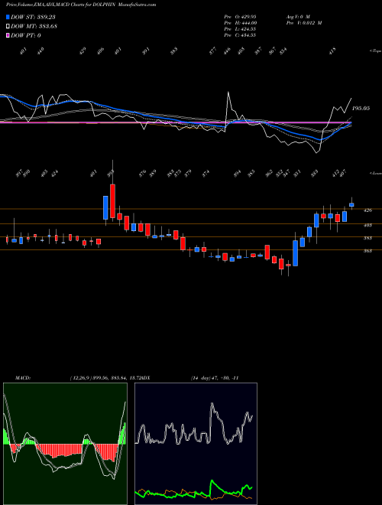Click the Pre H: 444.00 value
Viewport: 382px width, 505px height.
point(240,22)
